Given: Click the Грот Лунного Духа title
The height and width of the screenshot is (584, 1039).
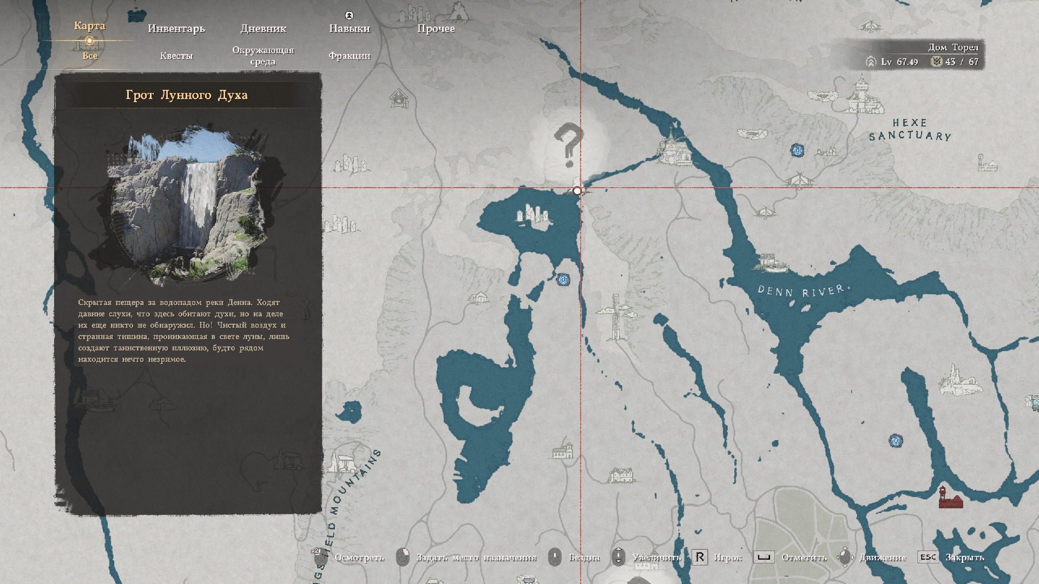Looking at the screenshot, I should [x=187, y=95].
